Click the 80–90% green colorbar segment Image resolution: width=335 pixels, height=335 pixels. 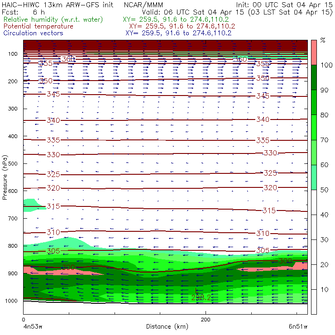tap(314, 102)
